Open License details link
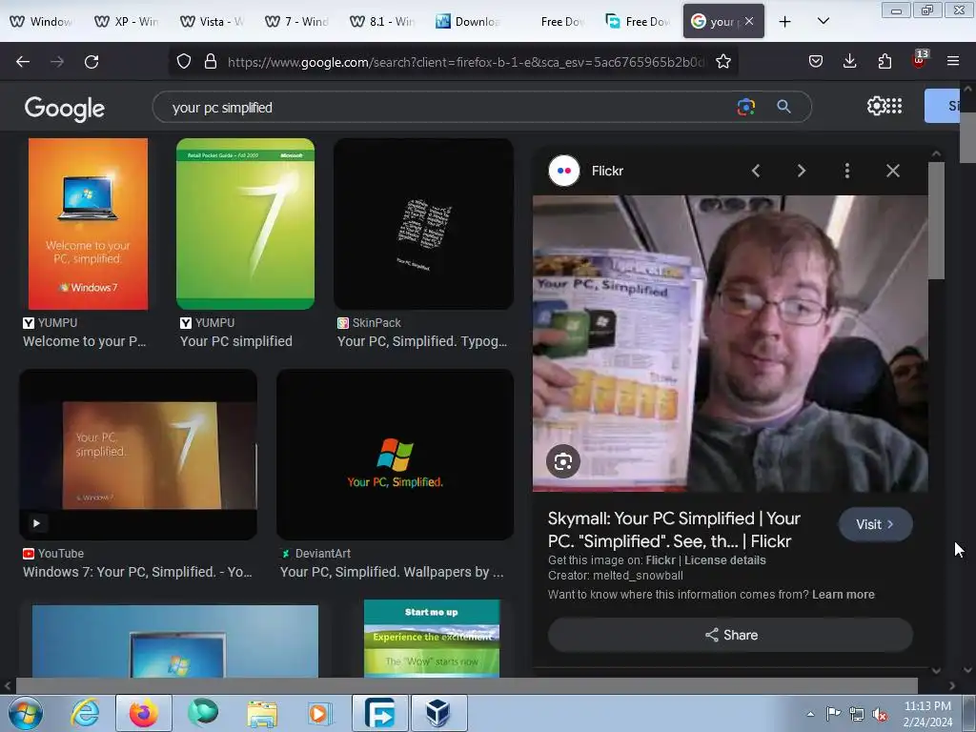This screenshot has height=732, width=976. 725,559
